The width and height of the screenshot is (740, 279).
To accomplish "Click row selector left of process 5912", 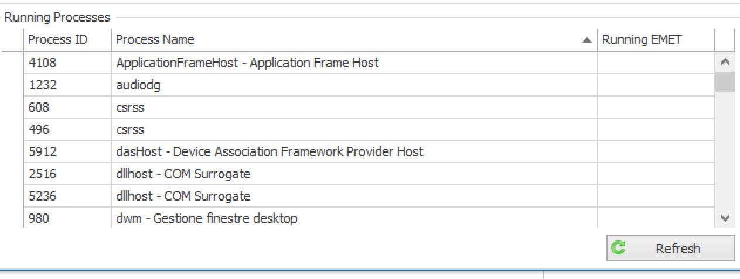I will [x=12, y=151].
